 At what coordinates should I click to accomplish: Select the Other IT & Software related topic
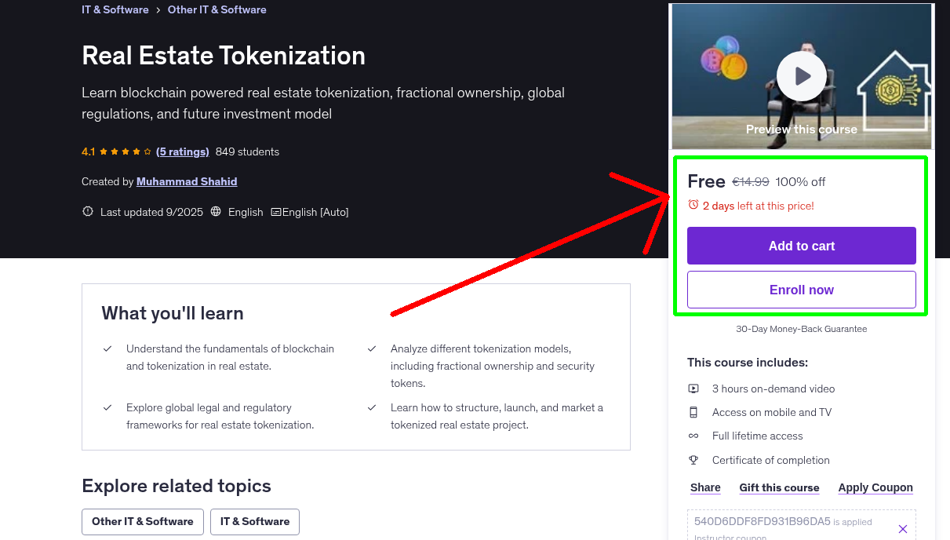point(142,521)
